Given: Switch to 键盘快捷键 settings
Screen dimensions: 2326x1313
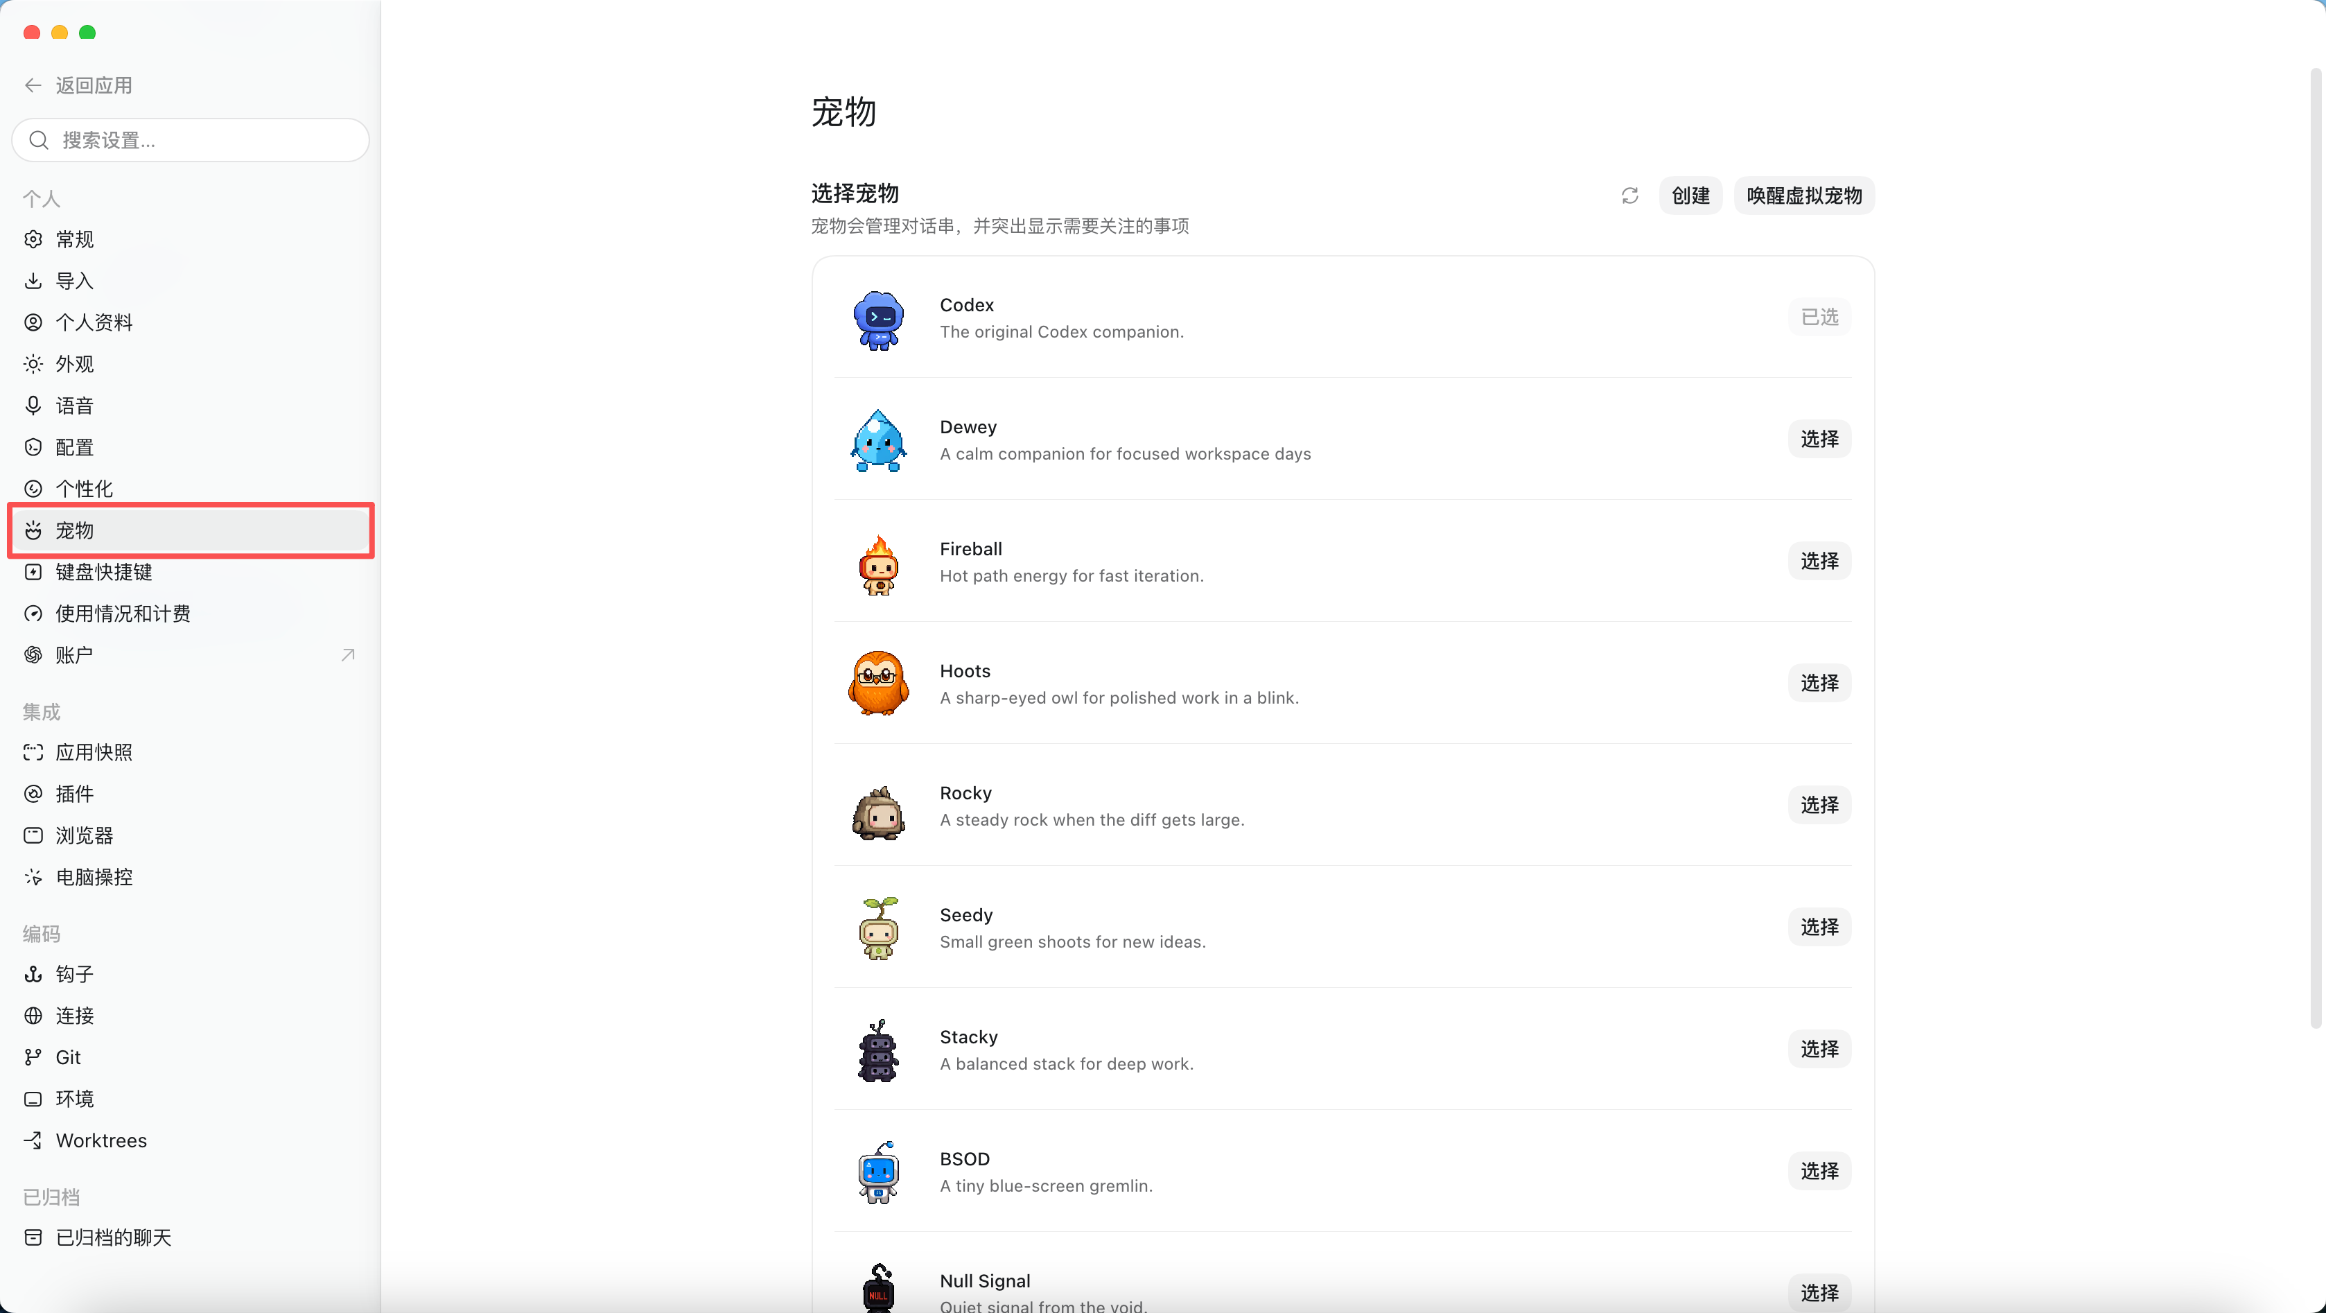Looking at the screenshot, I should click(191, 572).
